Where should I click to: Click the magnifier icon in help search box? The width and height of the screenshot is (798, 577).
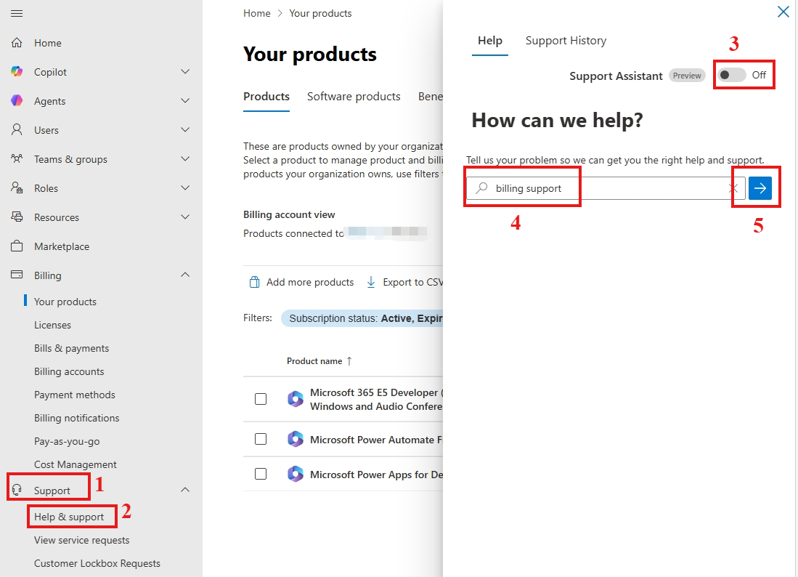pyautogui.click(x=481, y=188)
